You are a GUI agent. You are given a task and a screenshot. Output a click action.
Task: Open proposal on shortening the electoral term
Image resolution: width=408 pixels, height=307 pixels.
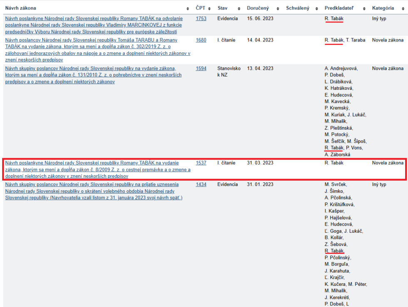point(92,191)
